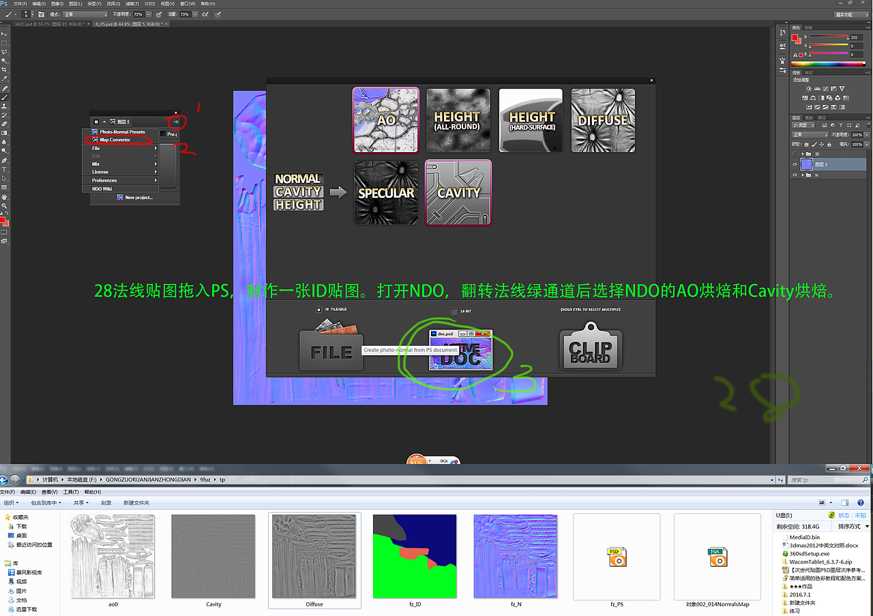Enable the 16 BIT checkbox
Screen dimensions: 873x616
coord(454,311)
